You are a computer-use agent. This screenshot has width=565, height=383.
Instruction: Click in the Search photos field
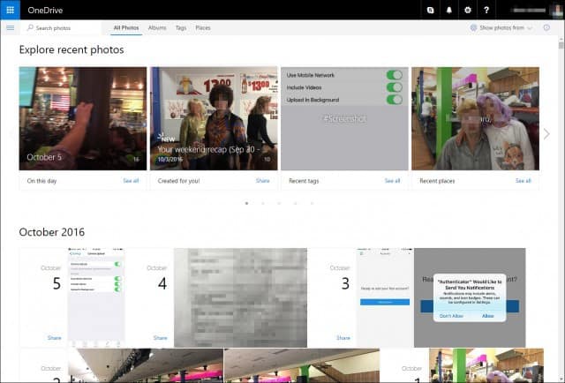pyautogui.click(x=62, y=27)
